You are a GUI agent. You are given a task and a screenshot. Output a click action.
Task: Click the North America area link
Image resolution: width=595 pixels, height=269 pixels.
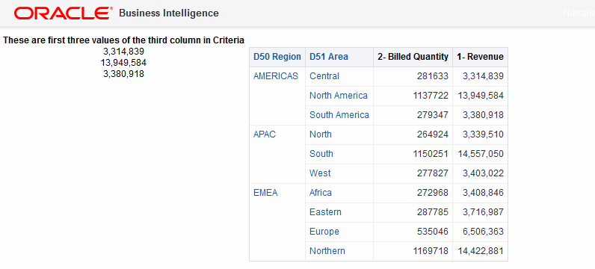[339, 96]
